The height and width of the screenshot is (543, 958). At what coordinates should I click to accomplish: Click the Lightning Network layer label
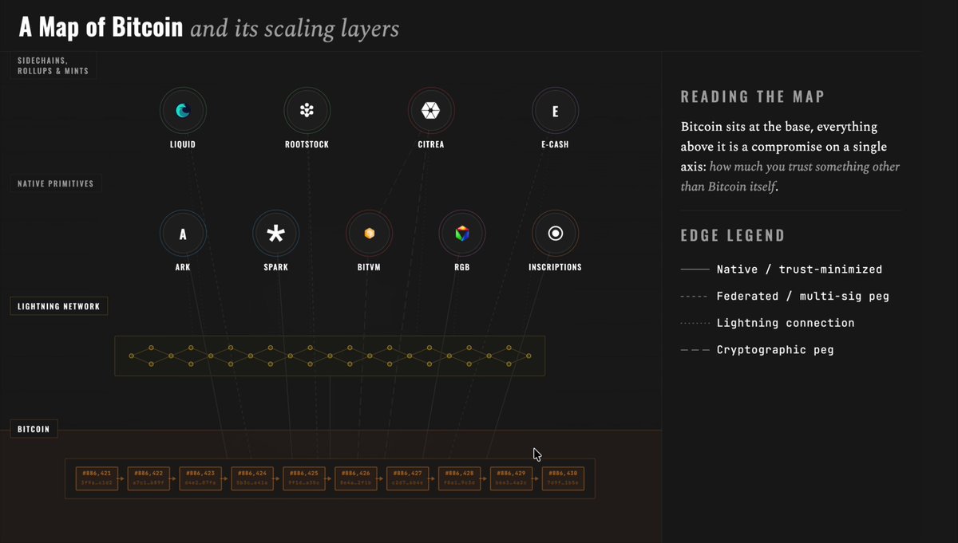[59, 306]
